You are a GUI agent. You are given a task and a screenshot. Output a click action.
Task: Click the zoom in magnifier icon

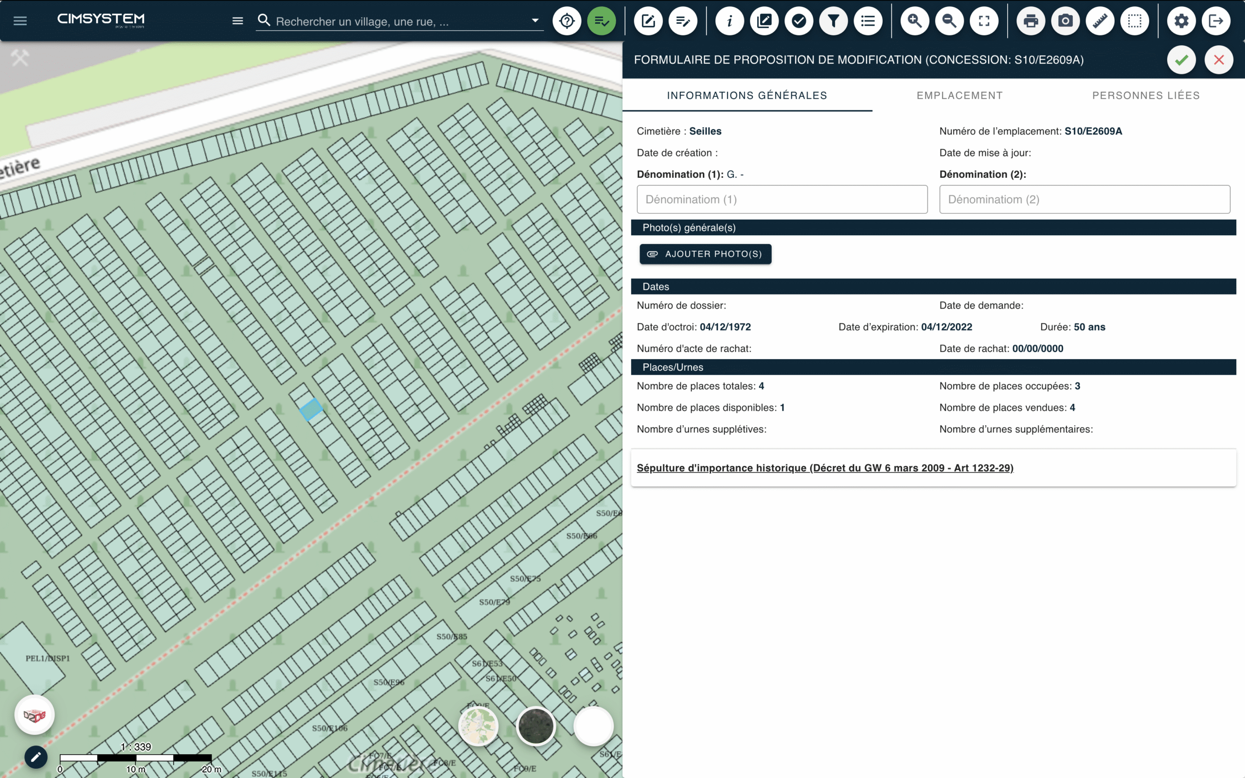914,21
